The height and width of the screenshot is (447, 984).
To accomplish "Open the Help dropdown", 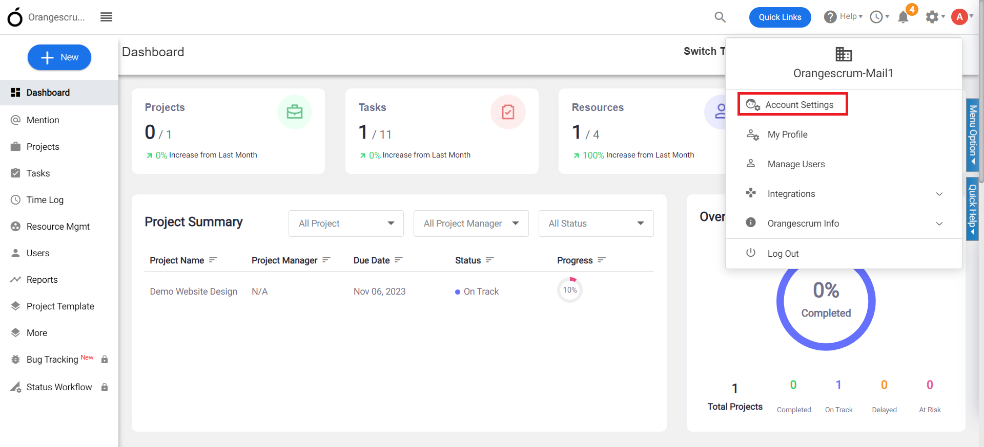I will [x=844, y=17].
